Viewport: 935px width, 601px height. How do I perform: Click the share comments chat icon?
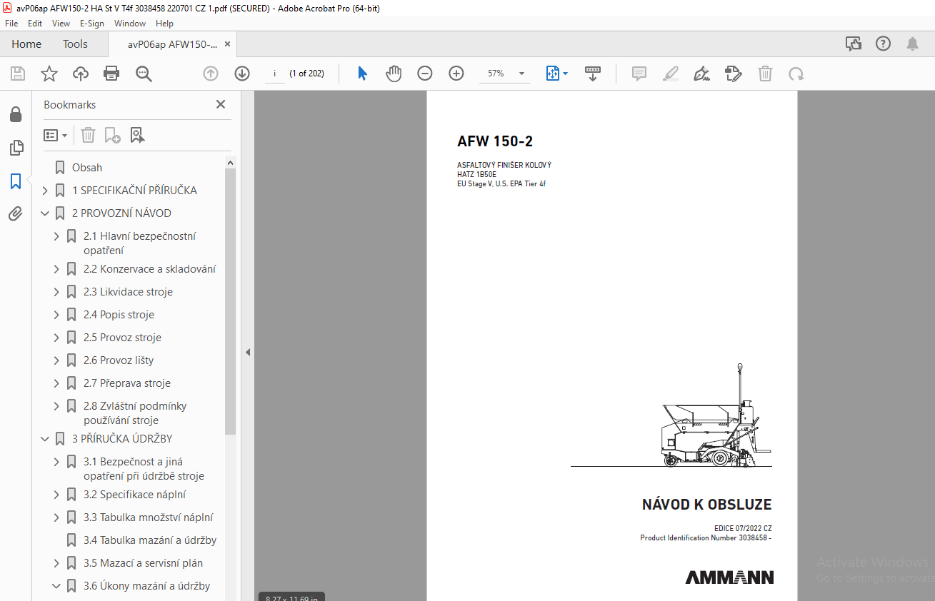click(854, 44)
